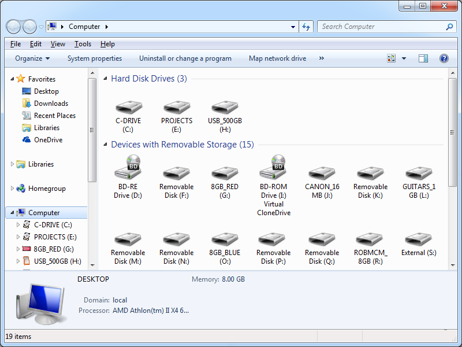Collapse the Hard Disk Drives group
The width and height of the screenshot is (462, 347).
pos(105,79)
